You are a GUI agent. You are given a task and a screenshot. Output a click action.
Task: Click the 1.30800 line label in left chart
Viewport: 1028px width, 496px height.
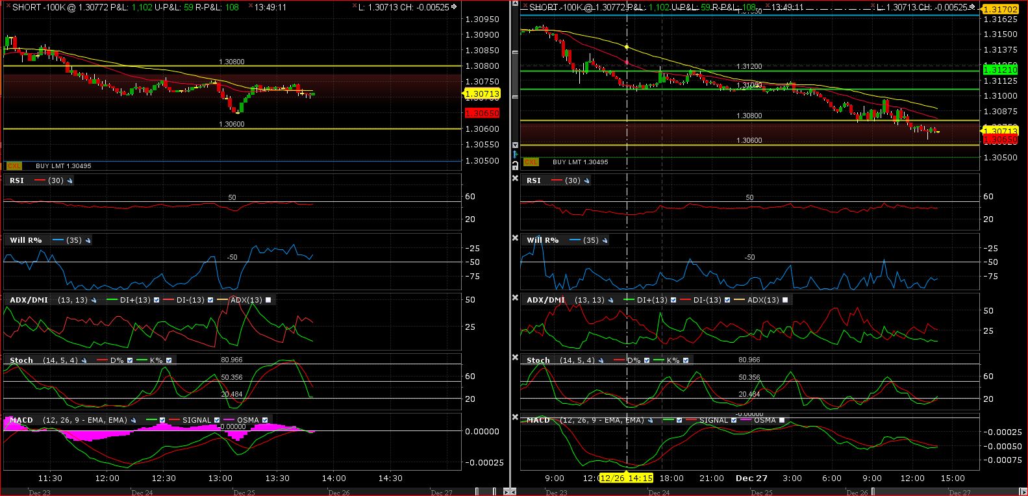pos(232,62)
